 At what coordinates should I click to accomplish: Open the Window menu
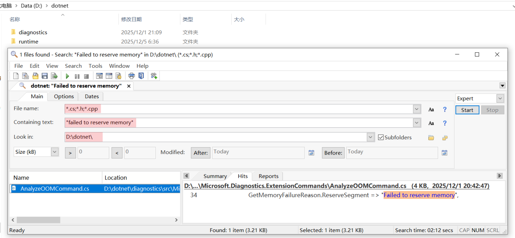point(119,66)
